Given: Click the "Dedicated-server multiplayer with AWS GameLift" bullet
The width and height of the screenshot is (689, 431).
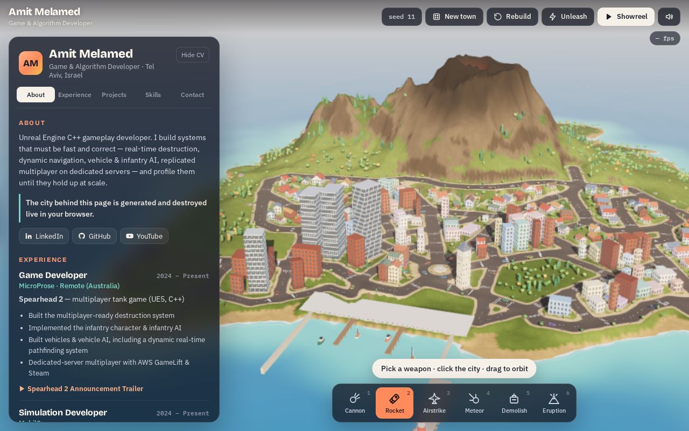Looking at the screenshot, I should coord(109,367).
